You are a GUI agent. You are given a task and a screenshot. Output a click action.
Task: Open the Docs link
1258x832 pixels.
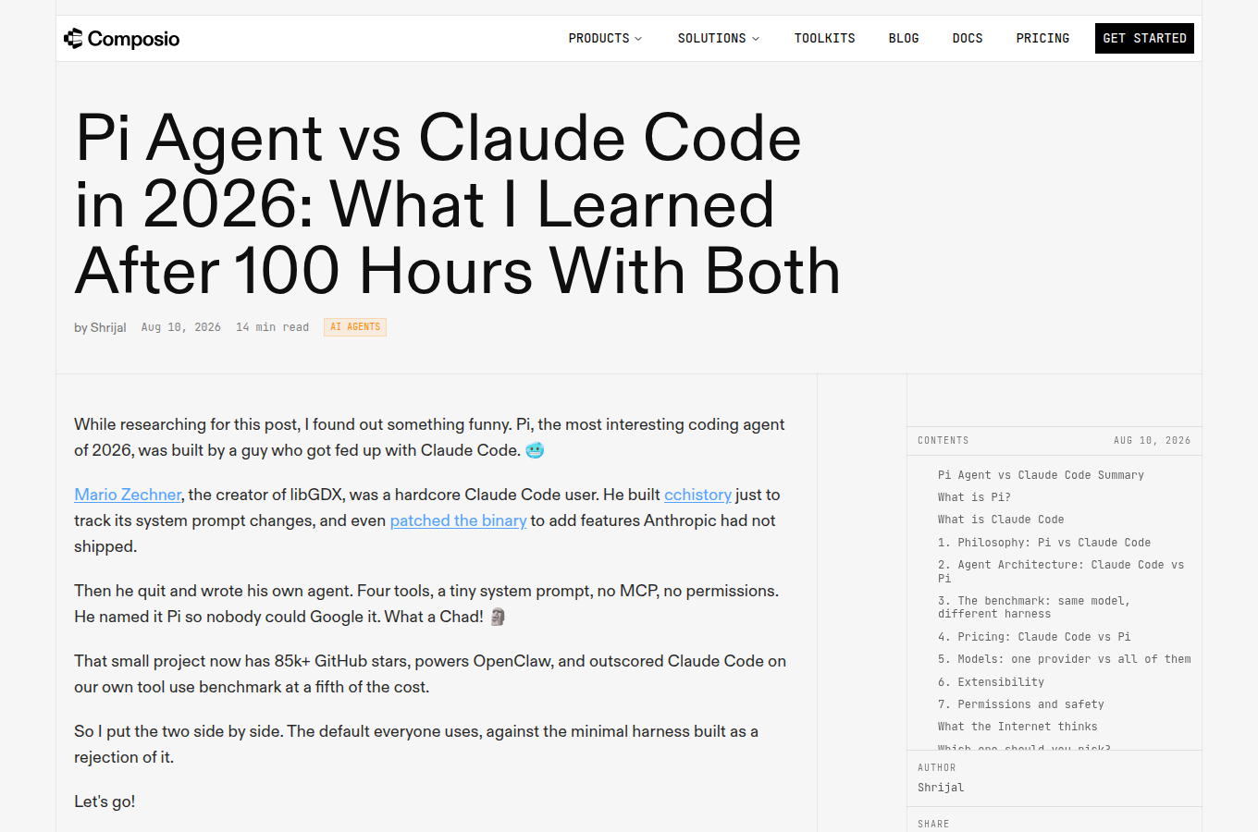pos(968,38)
